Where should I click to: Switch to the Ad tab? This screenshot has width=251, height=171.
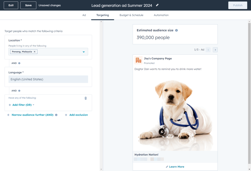pos(84,15)
